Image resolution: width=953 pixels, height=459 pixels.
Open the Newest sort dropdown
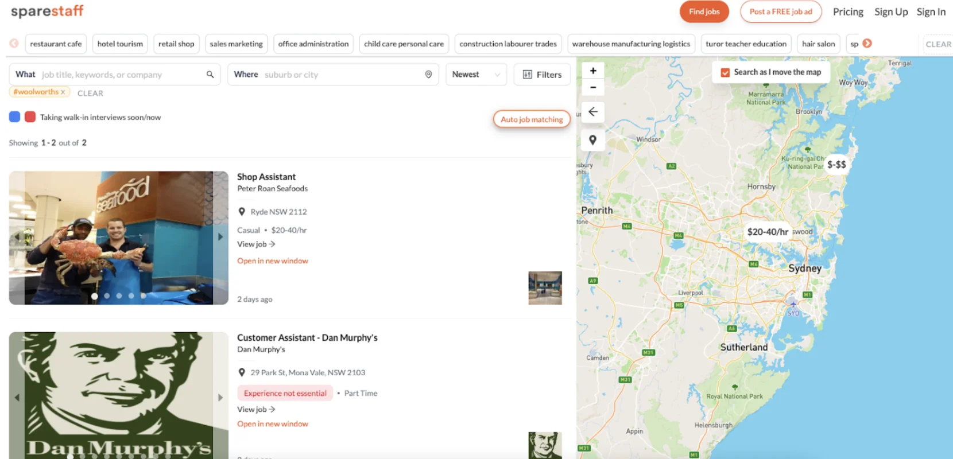point(476,75)
